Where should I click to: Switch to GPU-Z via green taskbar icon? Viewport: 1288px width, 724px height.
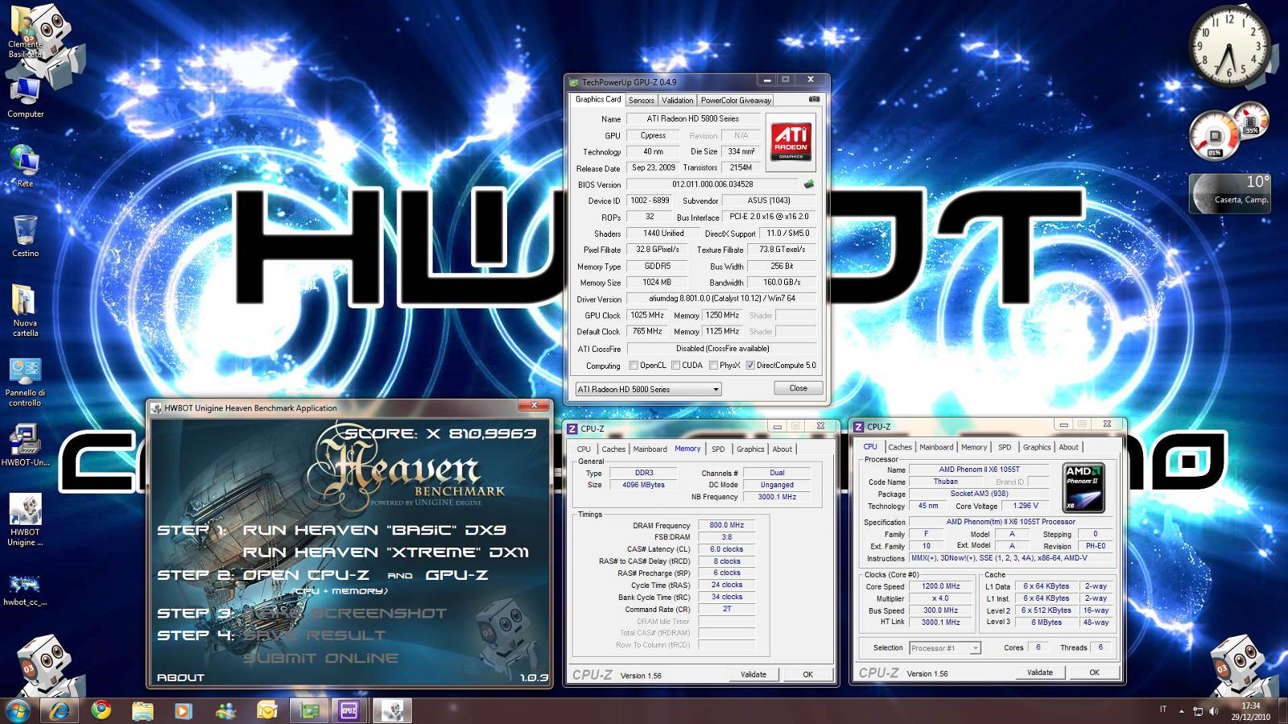pos(310,710)
